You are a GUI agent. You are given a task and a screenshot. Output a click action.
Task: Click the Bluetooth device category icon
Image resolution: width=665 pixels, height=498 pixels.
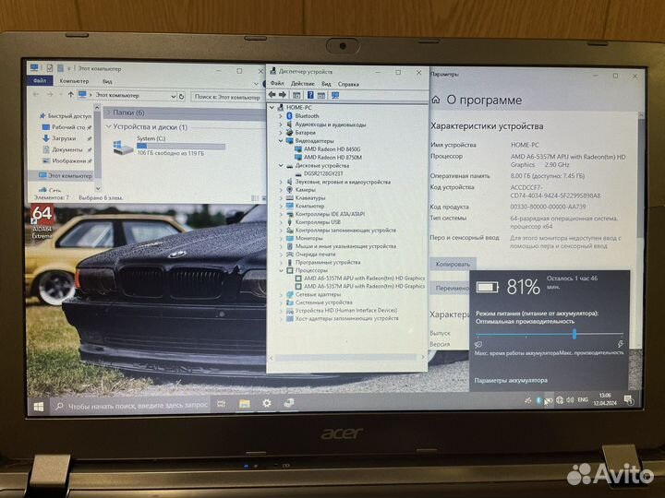(x=290, y=115)
